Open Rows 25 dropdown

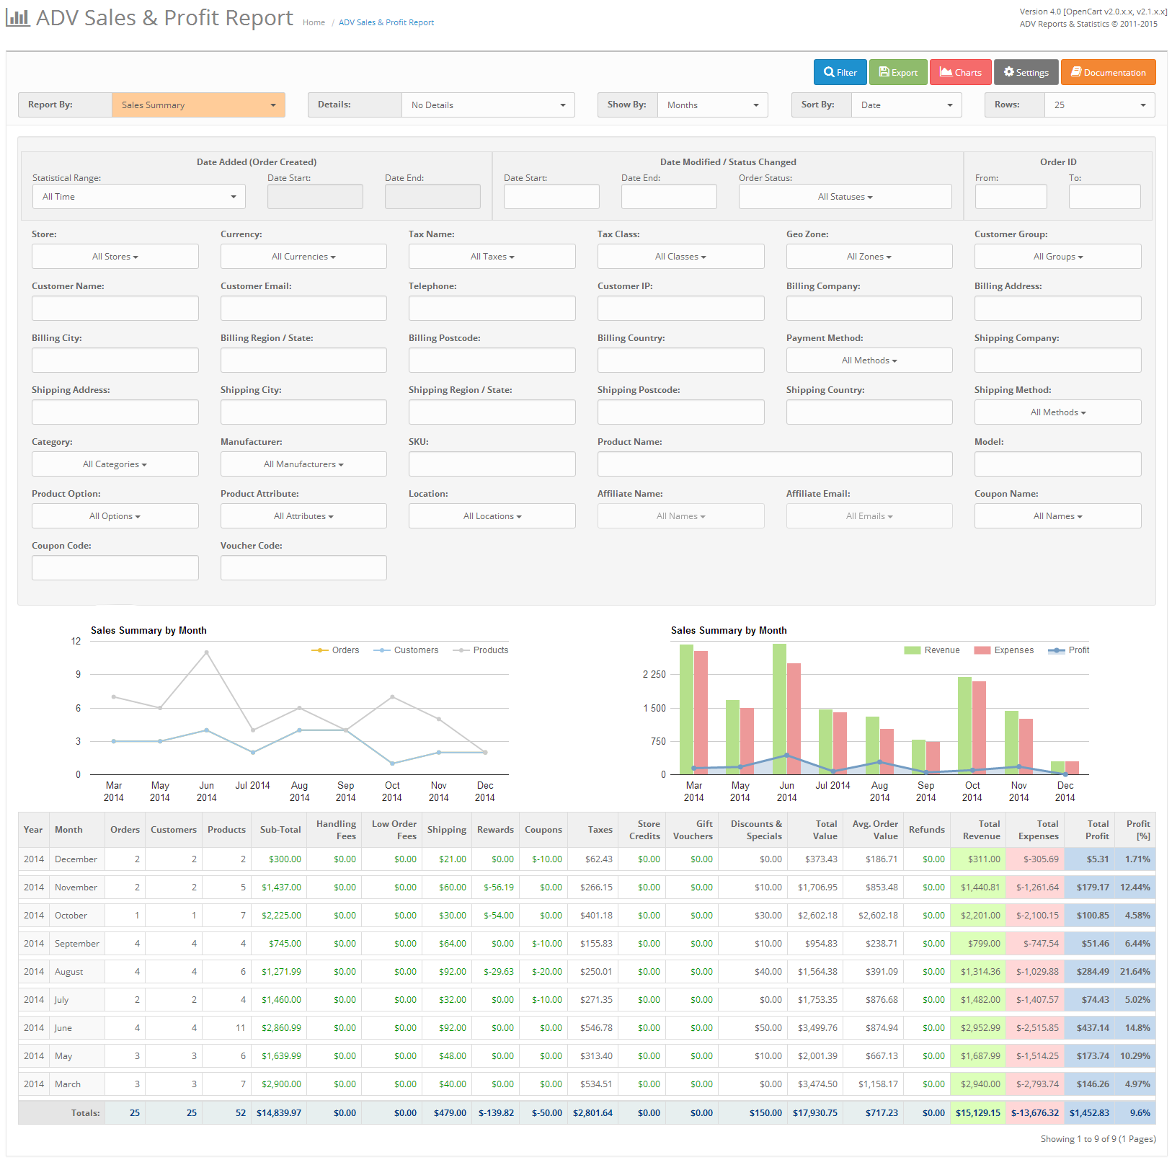1100,105
